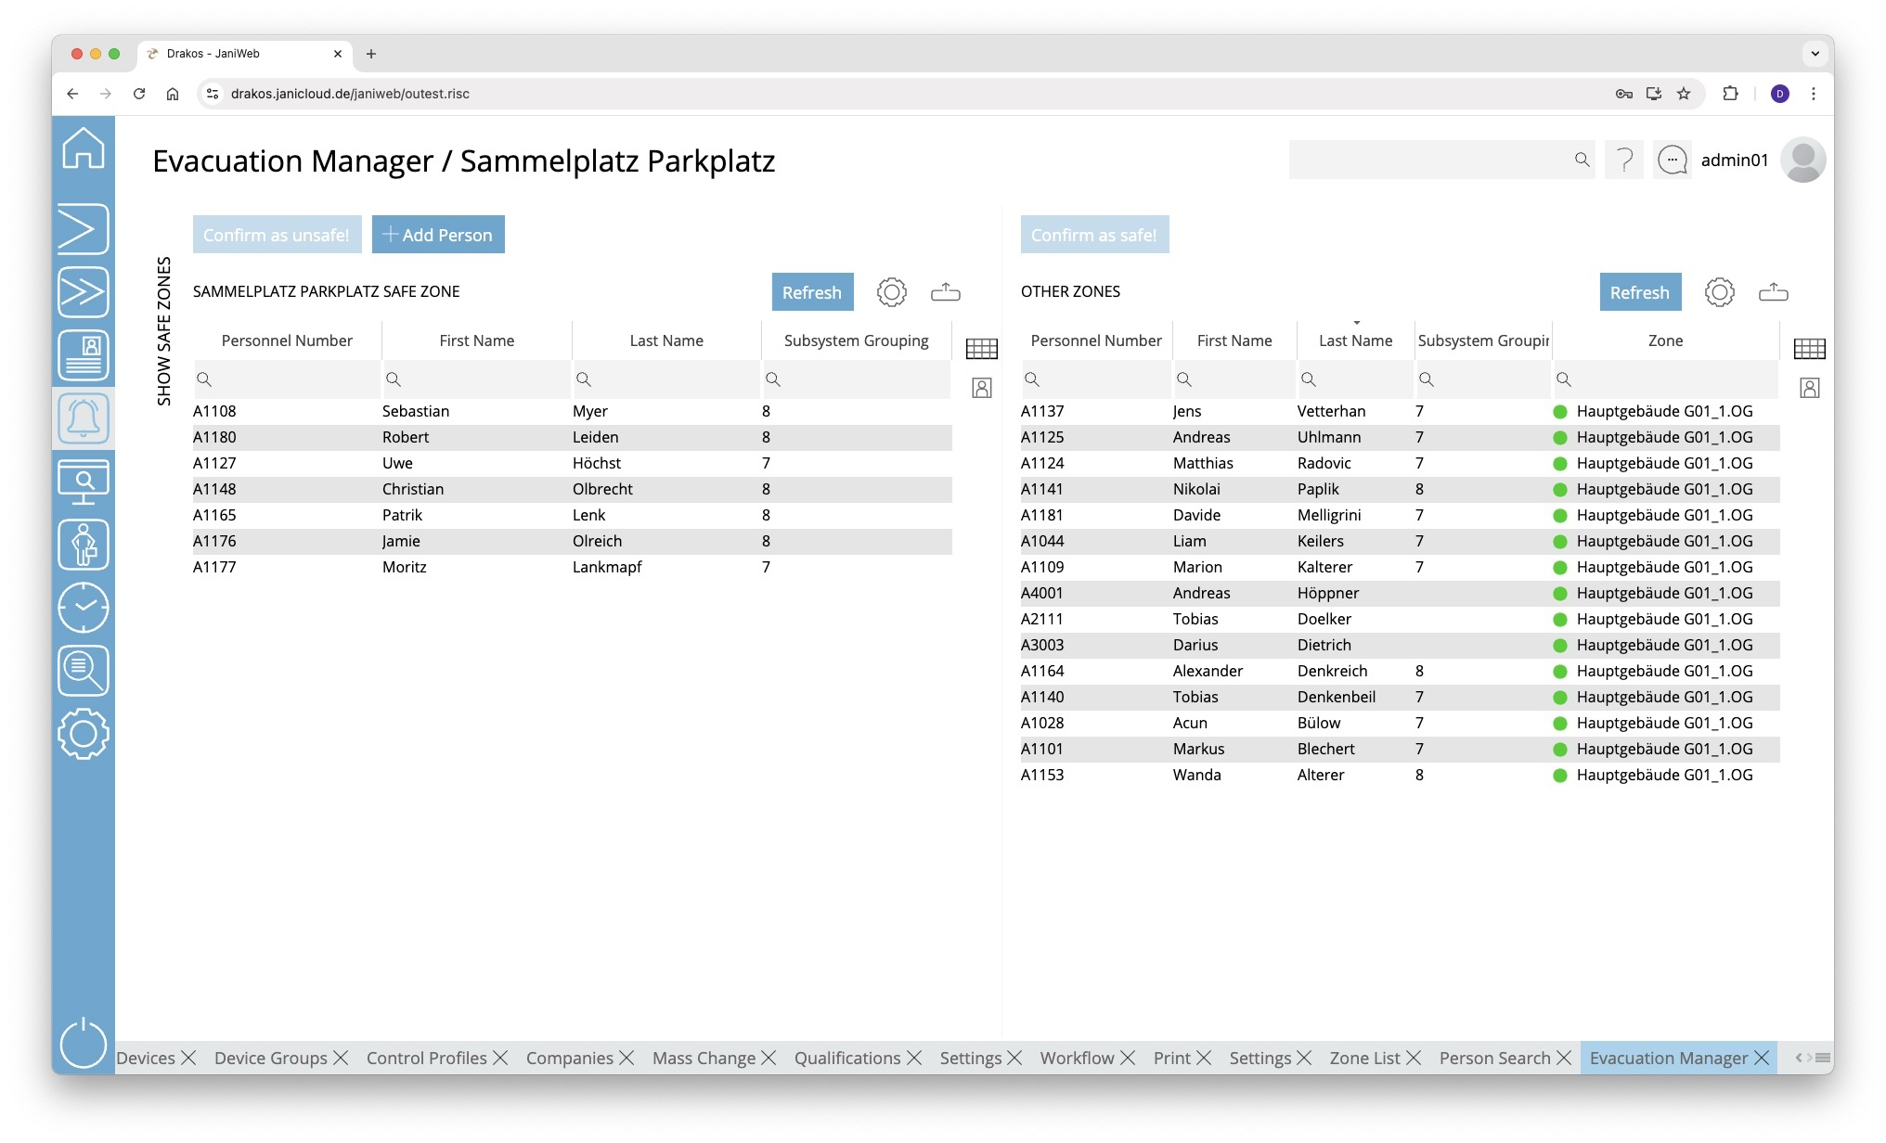This screenshot has width=1886, height=1143.
Task: Click the home icon in sidebar
Action: [x=84, y=148]
